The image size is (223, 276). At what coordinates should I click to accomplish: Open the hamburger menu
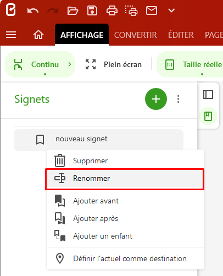coord(11,35)
